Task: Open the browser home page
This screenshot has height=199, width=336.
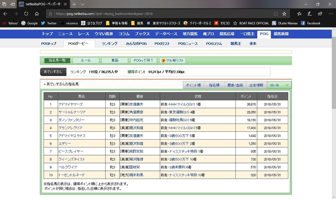Action: pyautogui.click(x=37, y=14)
